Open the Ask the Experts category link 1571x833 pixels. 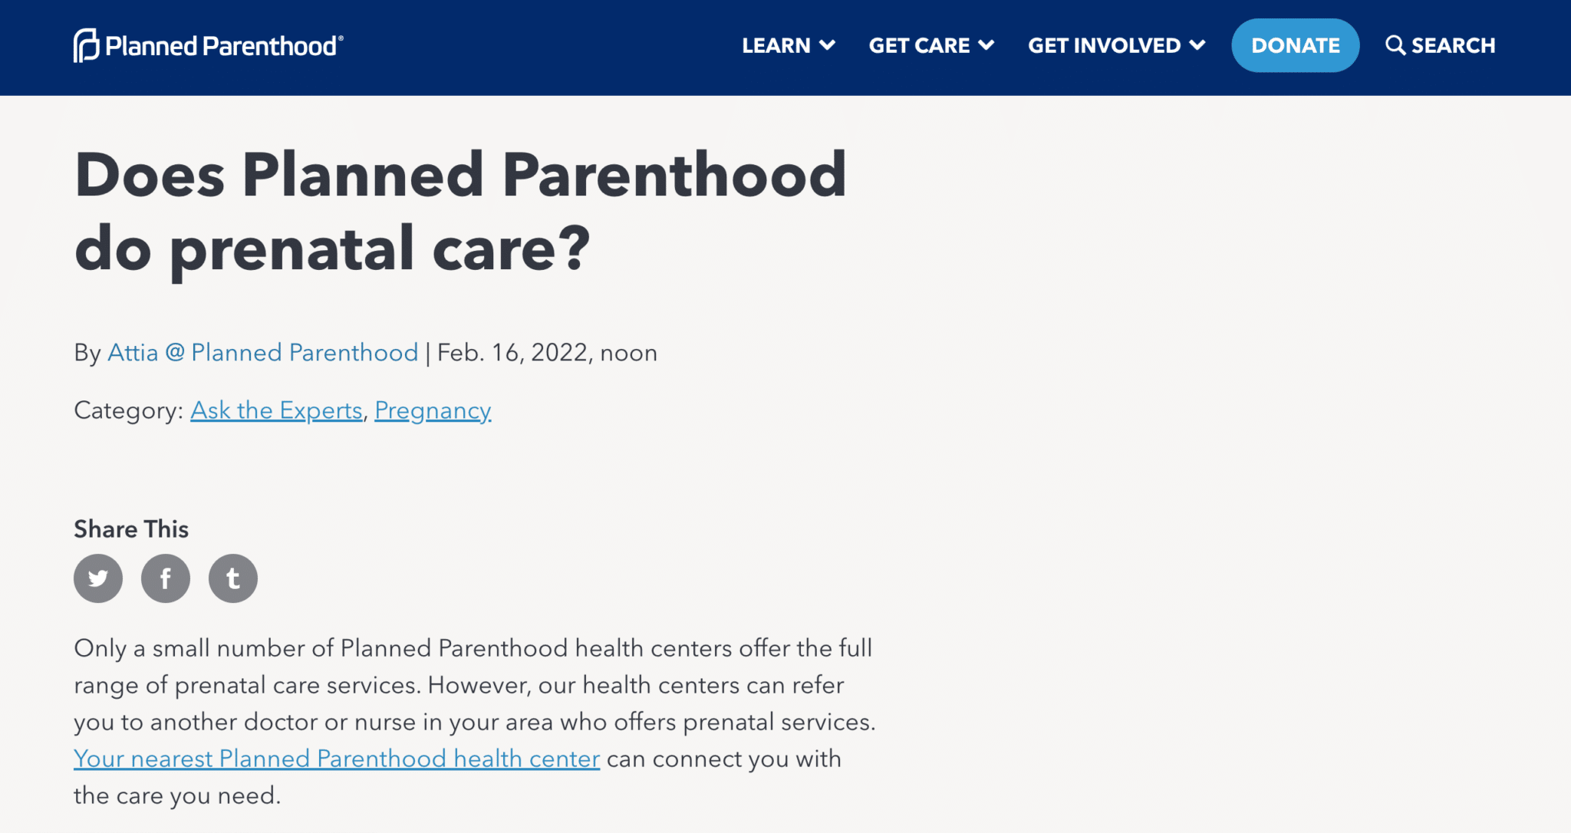pos(276,410)
